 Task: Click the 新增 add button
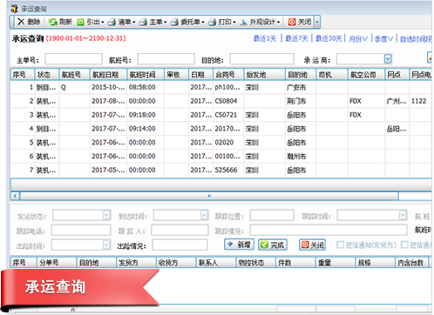[x=240, y=245]
